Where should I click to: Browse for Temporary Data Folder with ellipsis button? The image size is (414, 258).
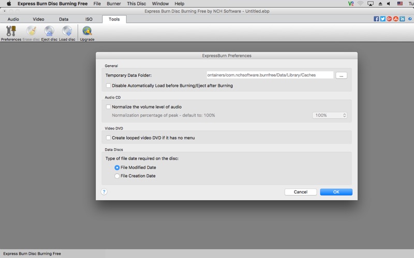[x=342, y=75]
